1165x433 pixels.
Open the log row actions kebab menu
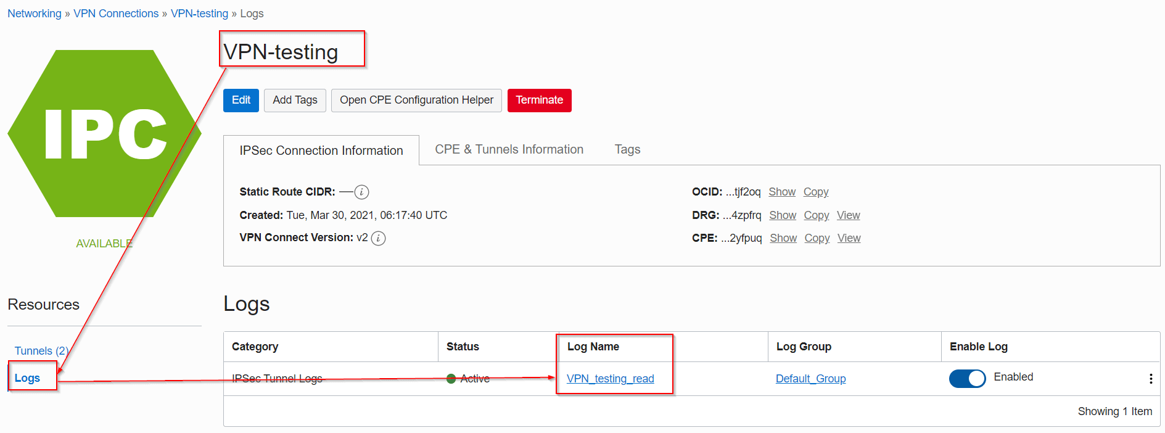point(1150,379)
